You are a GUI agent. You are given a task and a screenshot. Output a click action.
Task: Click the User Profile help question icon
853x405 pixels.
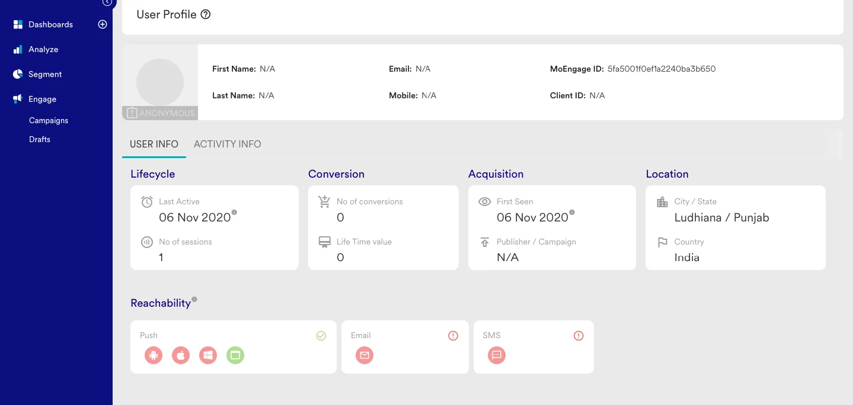(206, 15)
